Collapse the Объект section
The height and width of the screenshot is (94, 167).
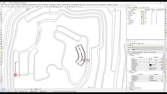(x=128, y=45)
